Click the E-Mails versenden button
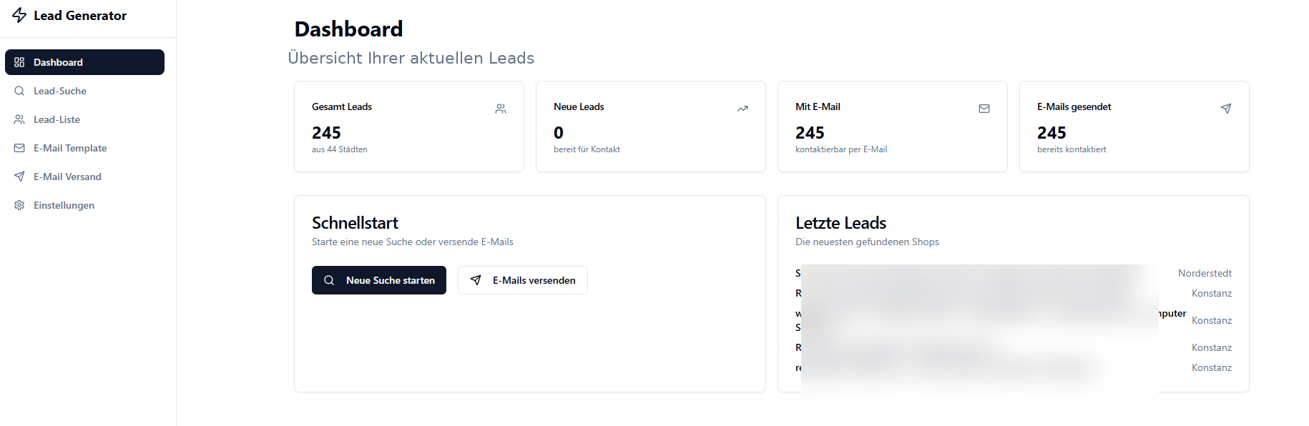Screen dimensions: 1309x426 pyautogui.click(x=523, y=280)
